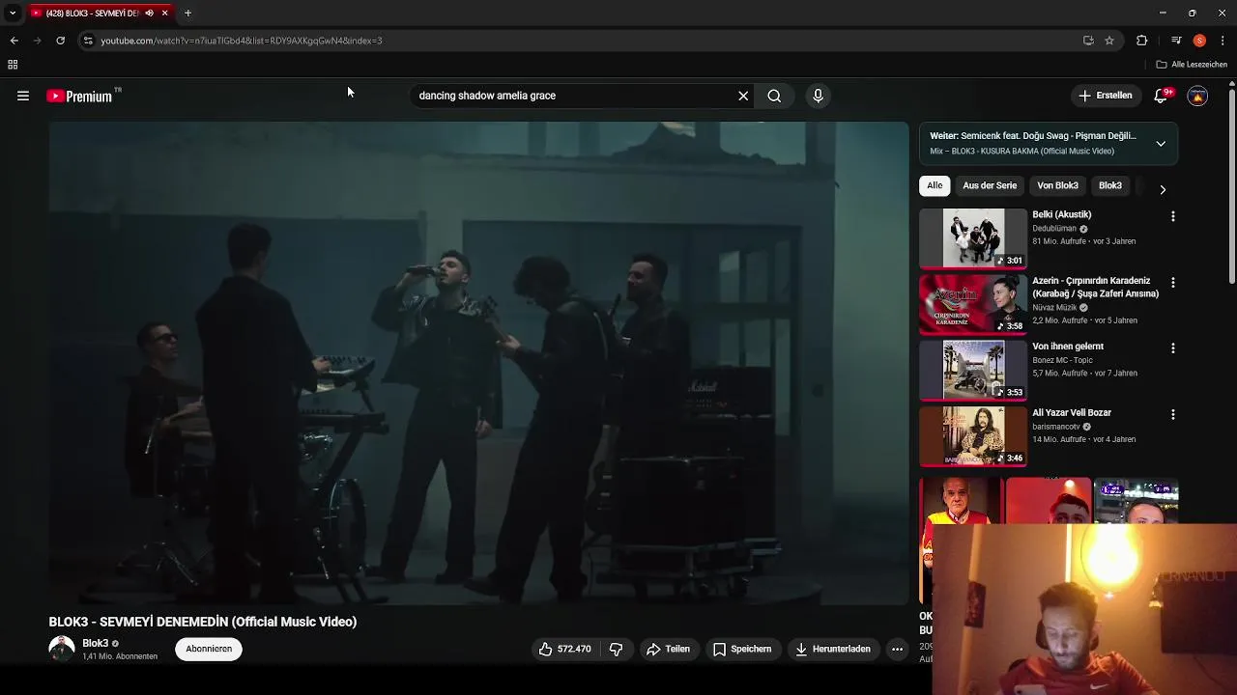Open the tab search dropdown arrow
Image resolution: width=1237 pixels, height=695 pixels.
point(12,14)
